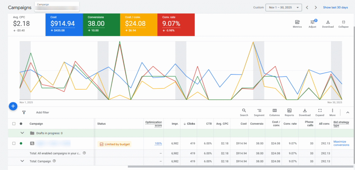Click Show last 30 days link
Screen dimensions: 355x170
(335, 8)
